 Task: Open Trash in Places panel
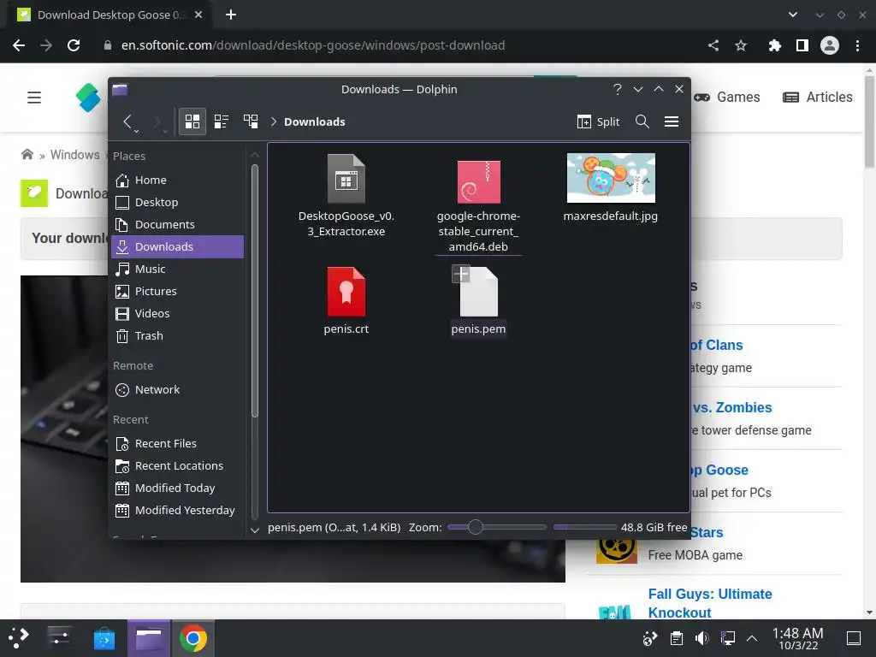tap(178, 335)
